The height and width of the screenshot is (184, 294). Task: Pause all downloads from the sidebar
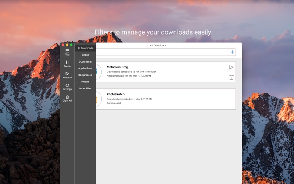pyautogui.click(x=67, y=64)
